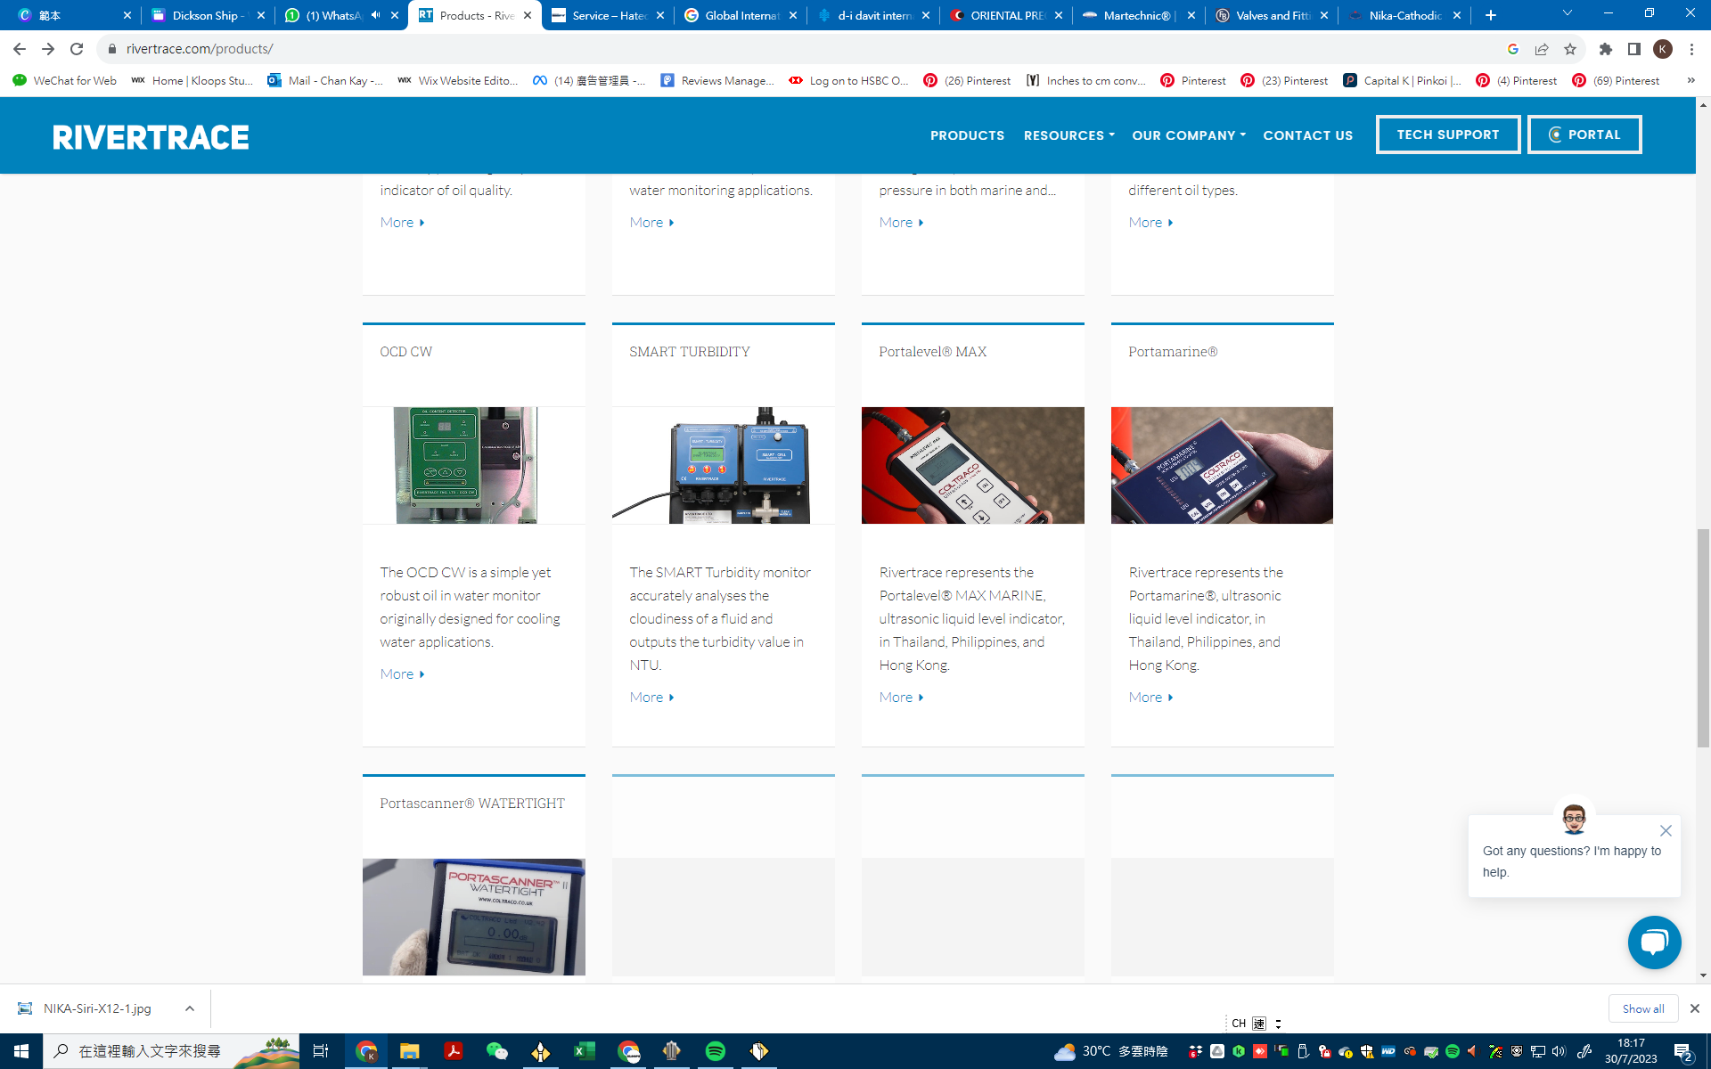The height and width of the screenshot is (1069, 1711).
Task: Reload the page with refresh icon
Action: click(77, 49)
